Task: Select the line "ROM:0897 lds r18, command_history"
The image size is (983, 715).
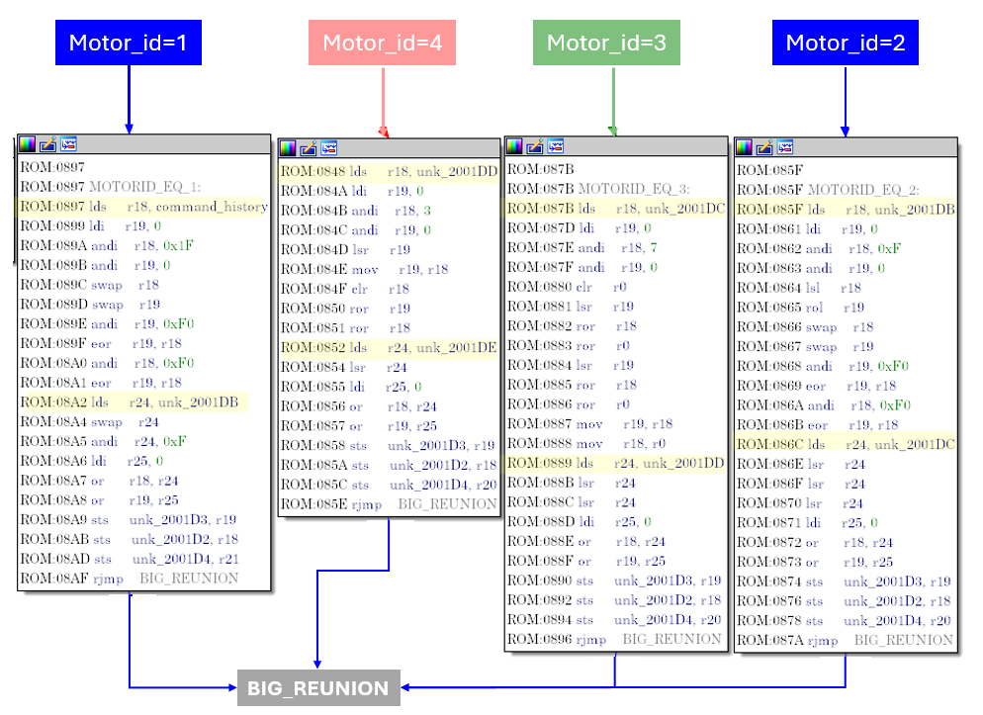Action: 143,206
